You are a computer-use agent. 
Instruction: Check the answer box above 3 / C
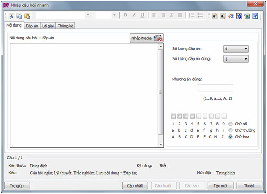click(x=186, y=116)
